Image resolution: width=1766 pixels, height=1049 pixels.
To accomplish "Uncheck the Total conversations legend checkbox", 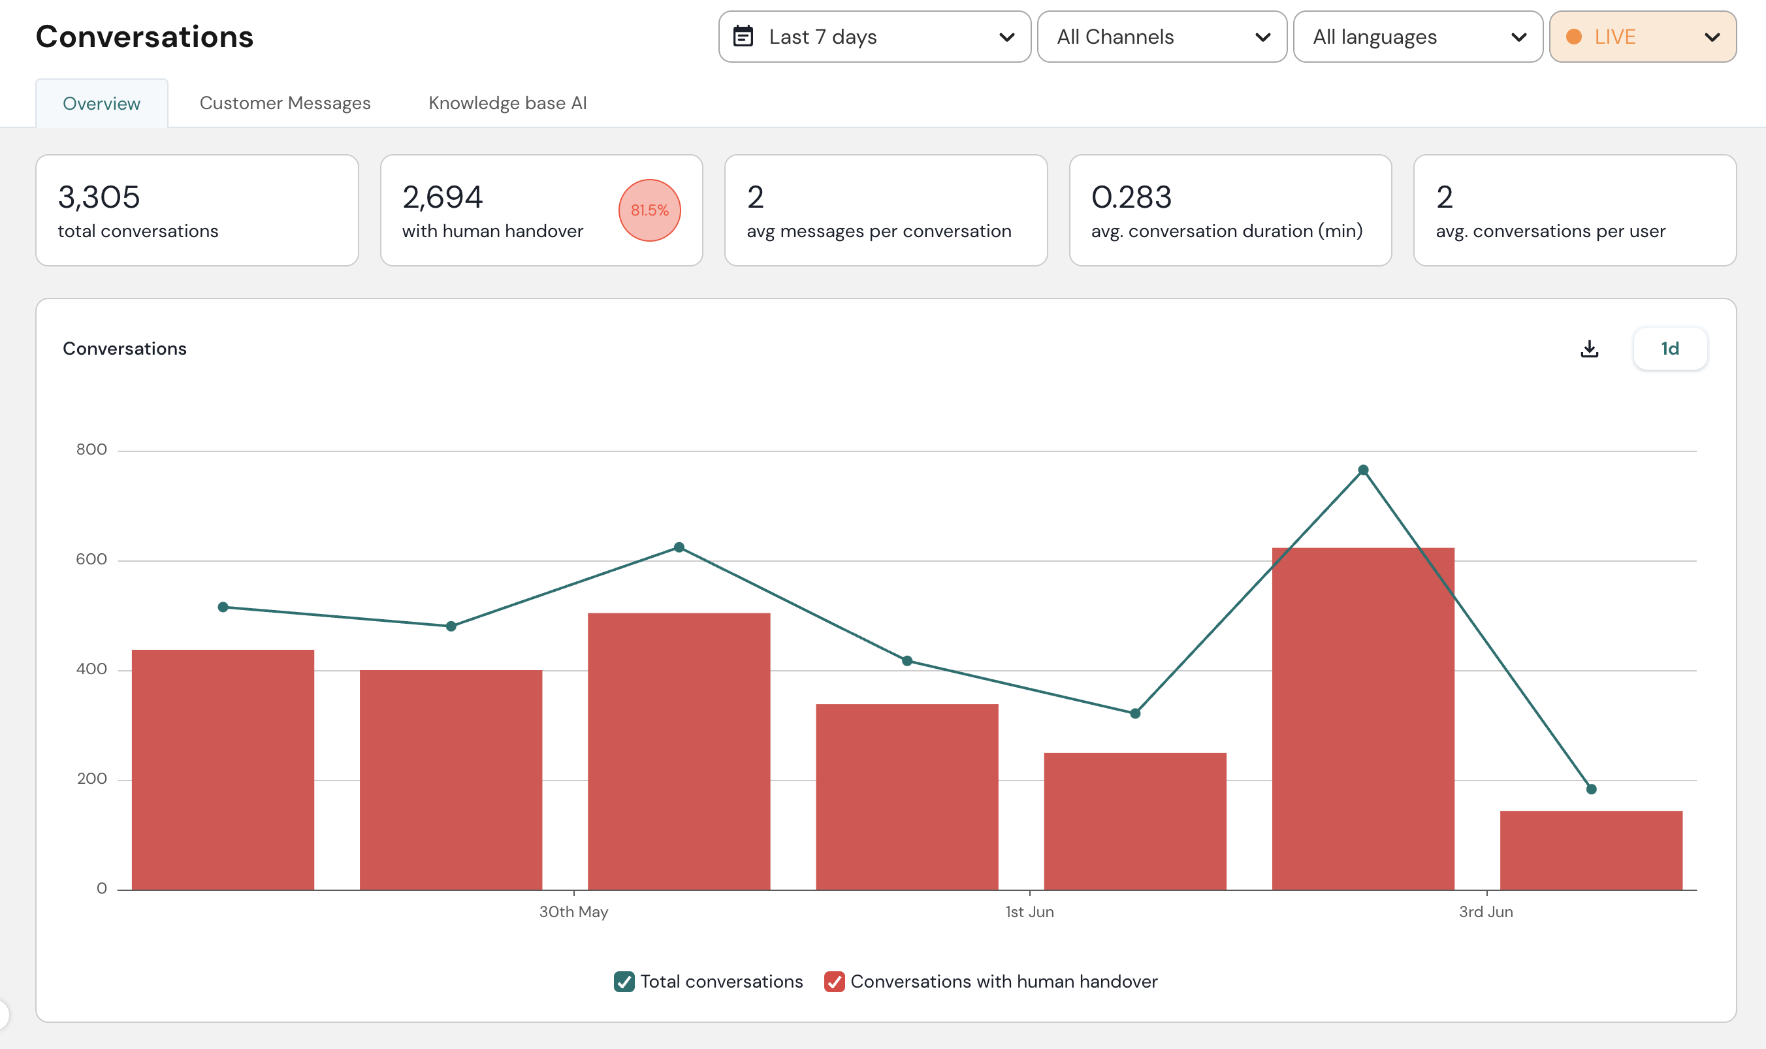I will (x=624, y=981).
